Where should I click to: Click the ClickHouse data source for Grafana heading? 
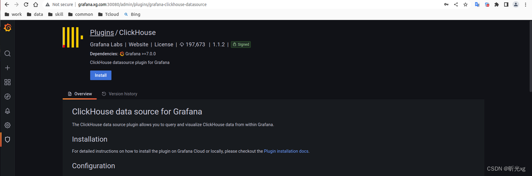pos(137,112)
